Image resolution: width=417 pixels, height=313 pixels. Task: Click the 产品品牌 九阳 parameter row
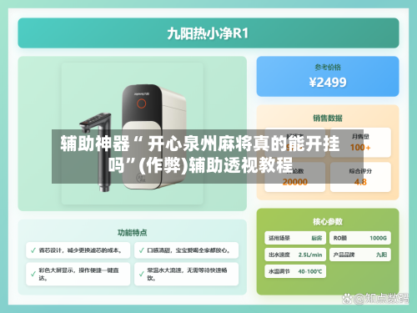click(360, 255)
